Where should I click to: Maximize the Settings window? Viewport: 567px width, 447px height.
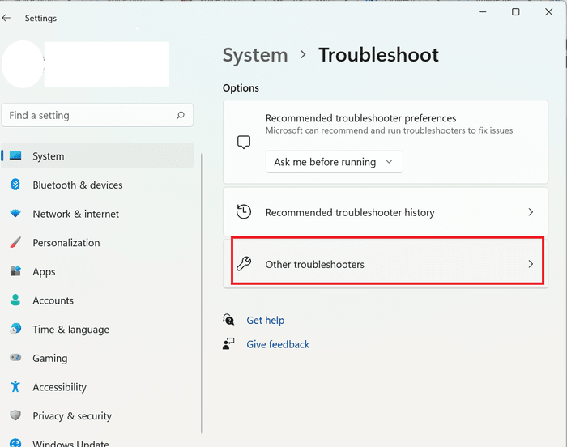pyautogui.click(x=516, y=12)
